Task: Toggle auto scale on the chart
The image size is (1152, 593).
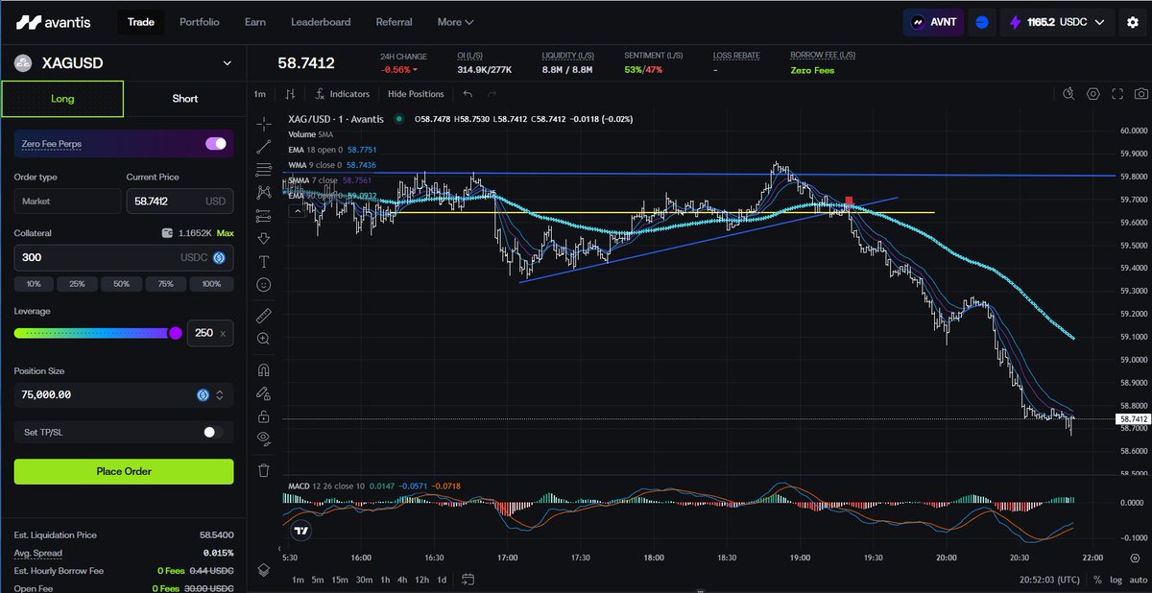Action: point(1137,580)
